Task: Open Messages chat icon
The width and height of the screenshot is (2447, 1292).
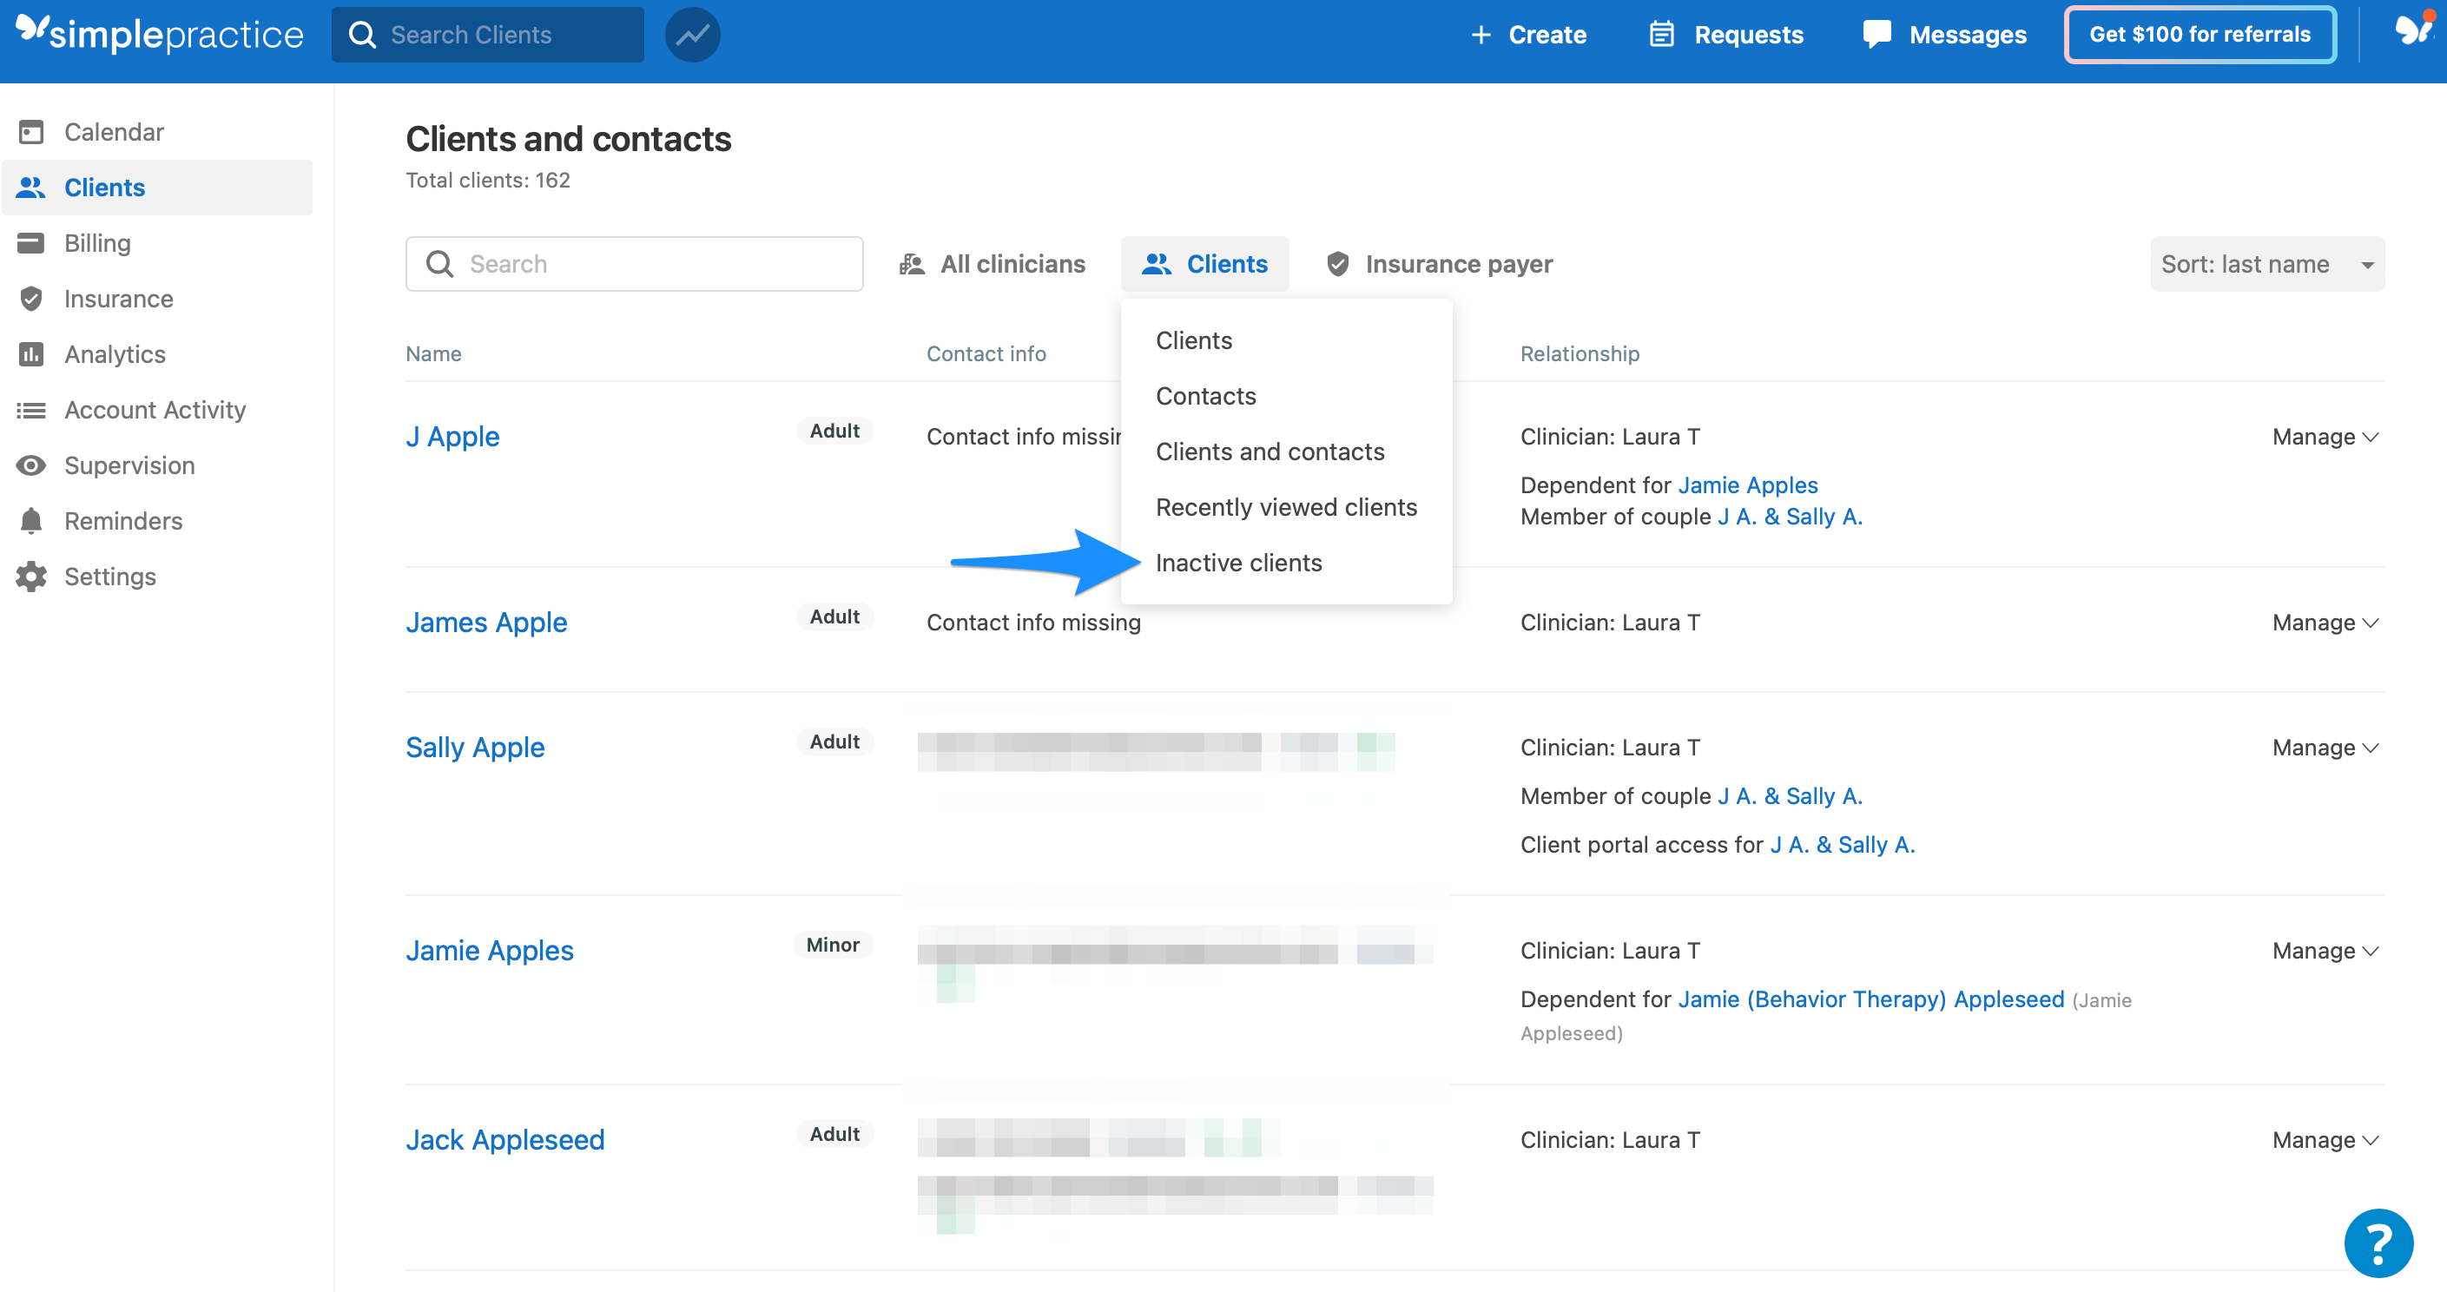Action: (x=1877, y=34)
